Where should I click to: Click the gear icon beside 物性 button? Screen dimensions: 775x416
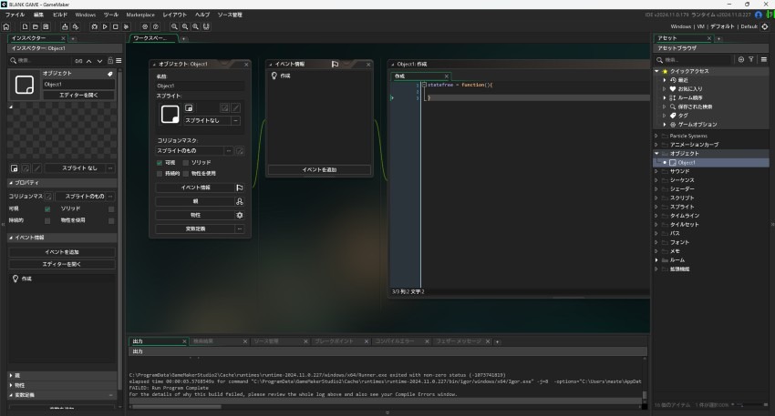coord(239,215)
